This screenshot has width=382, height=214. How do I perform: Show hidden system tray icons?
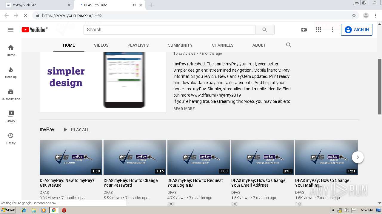click(333, 210)
